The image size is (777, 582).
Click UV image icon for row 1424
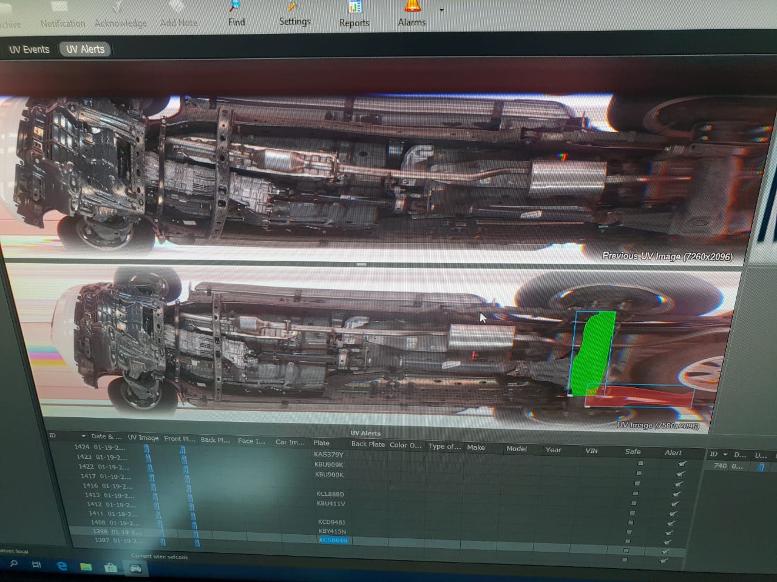[x=146, y=448]
